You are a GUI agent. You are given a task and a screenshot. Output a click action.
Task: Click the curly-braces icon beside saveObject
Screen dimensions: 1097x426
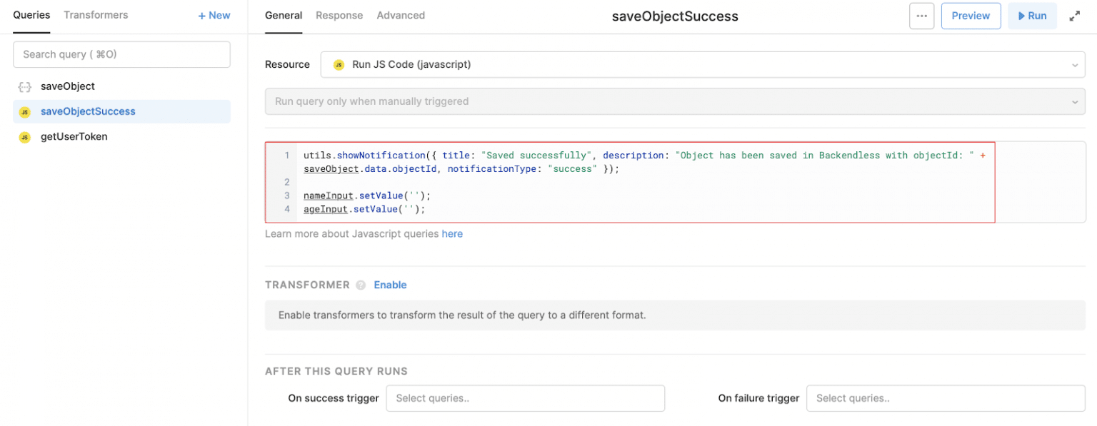coord(24,86)
